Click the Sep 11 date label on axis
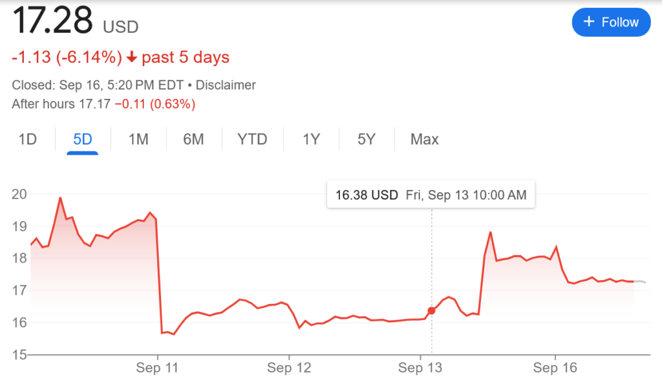 157,368
